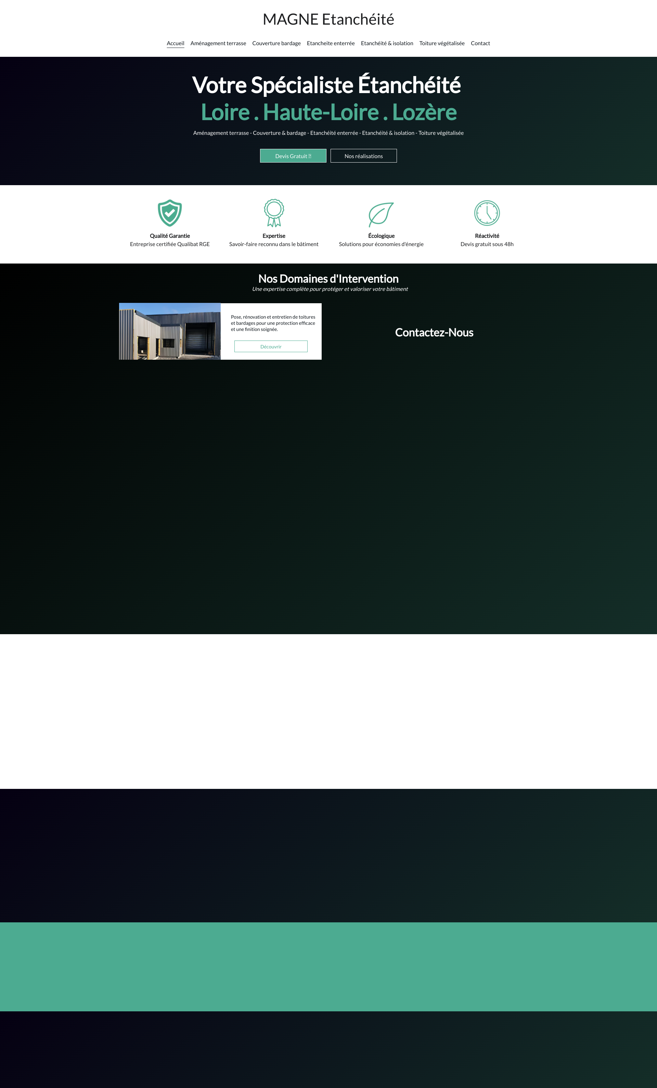Click the hero services list line
The width and height of the screenshot is (657, 1088).
coord(328,133)
